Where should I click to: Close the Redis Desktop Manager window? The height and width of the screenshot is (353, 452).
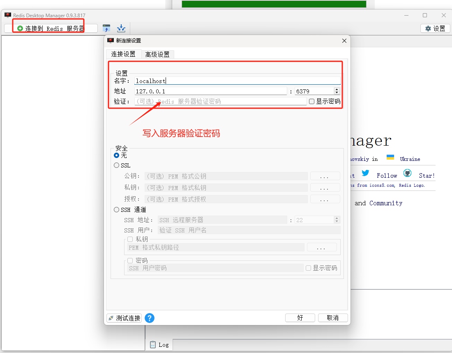444,15
